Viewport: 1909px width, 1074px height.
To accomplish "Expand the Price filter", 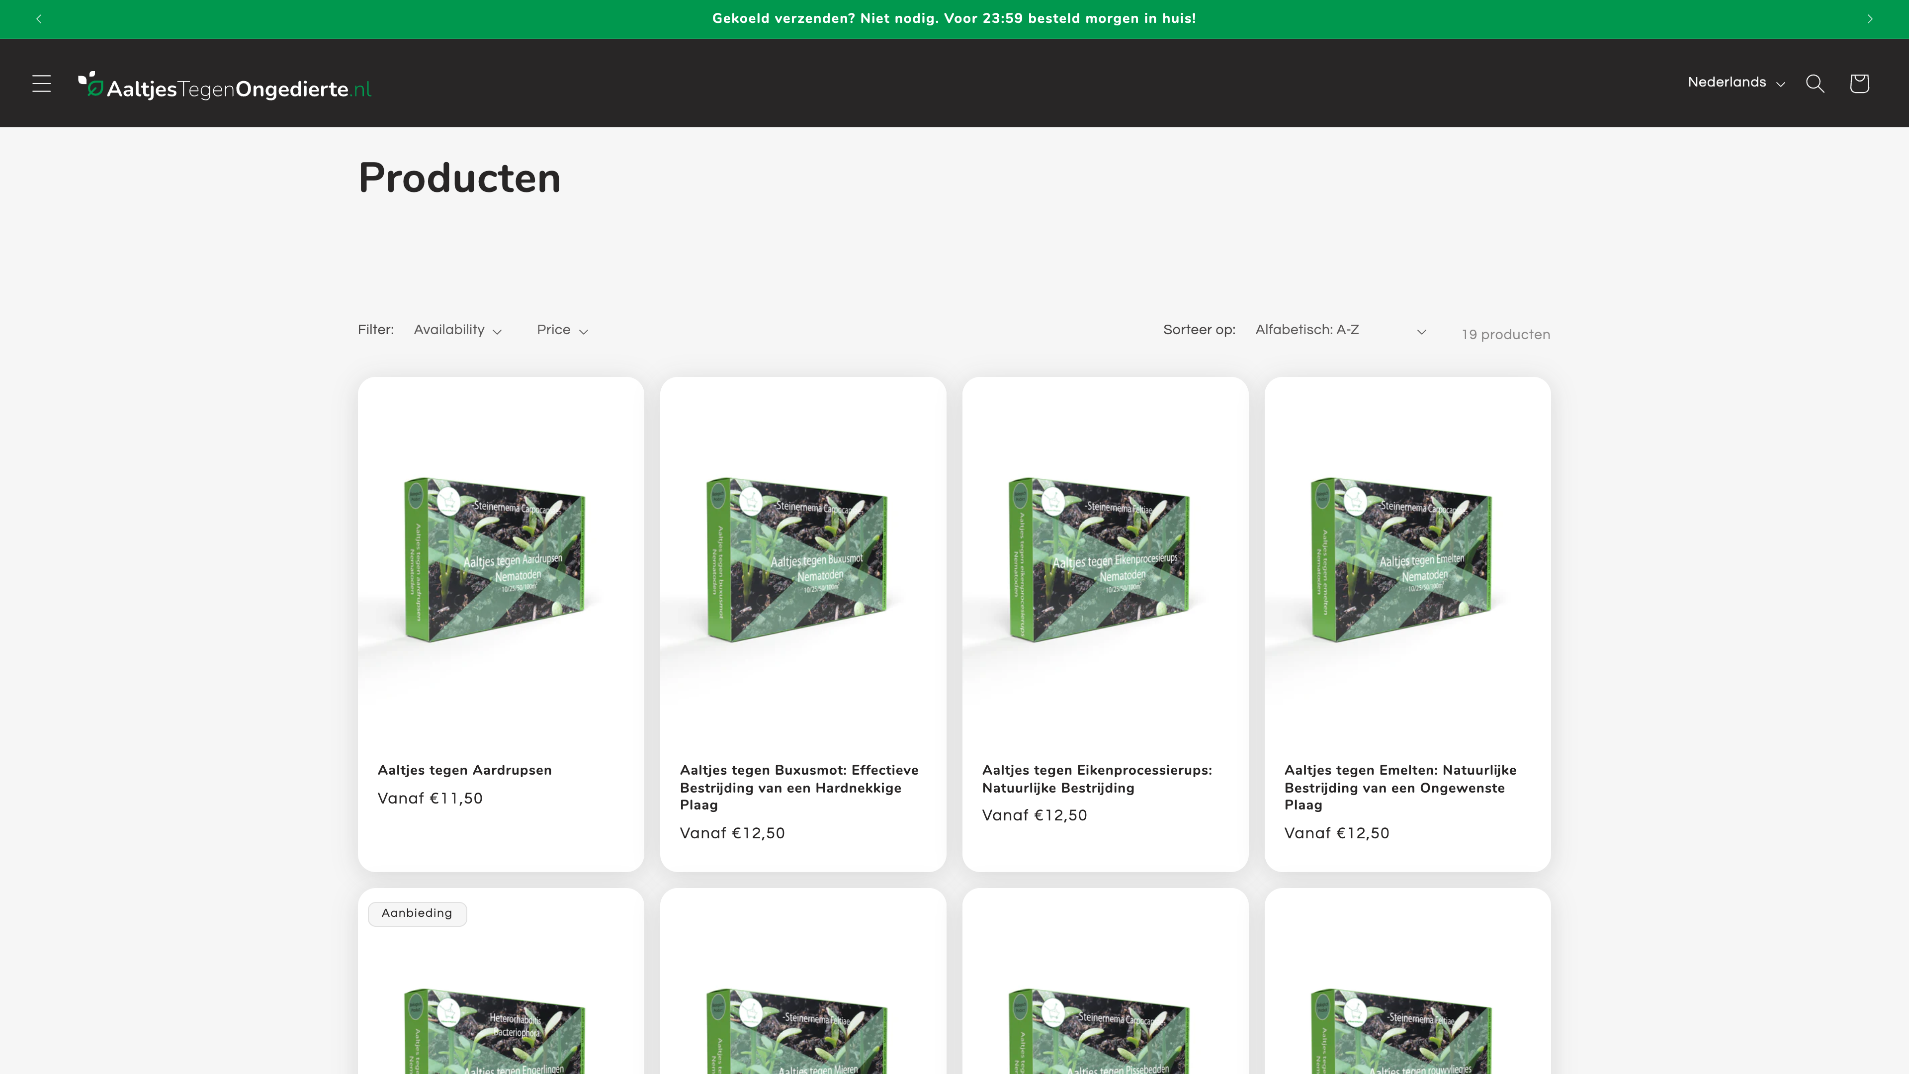I will pos(562,330).
